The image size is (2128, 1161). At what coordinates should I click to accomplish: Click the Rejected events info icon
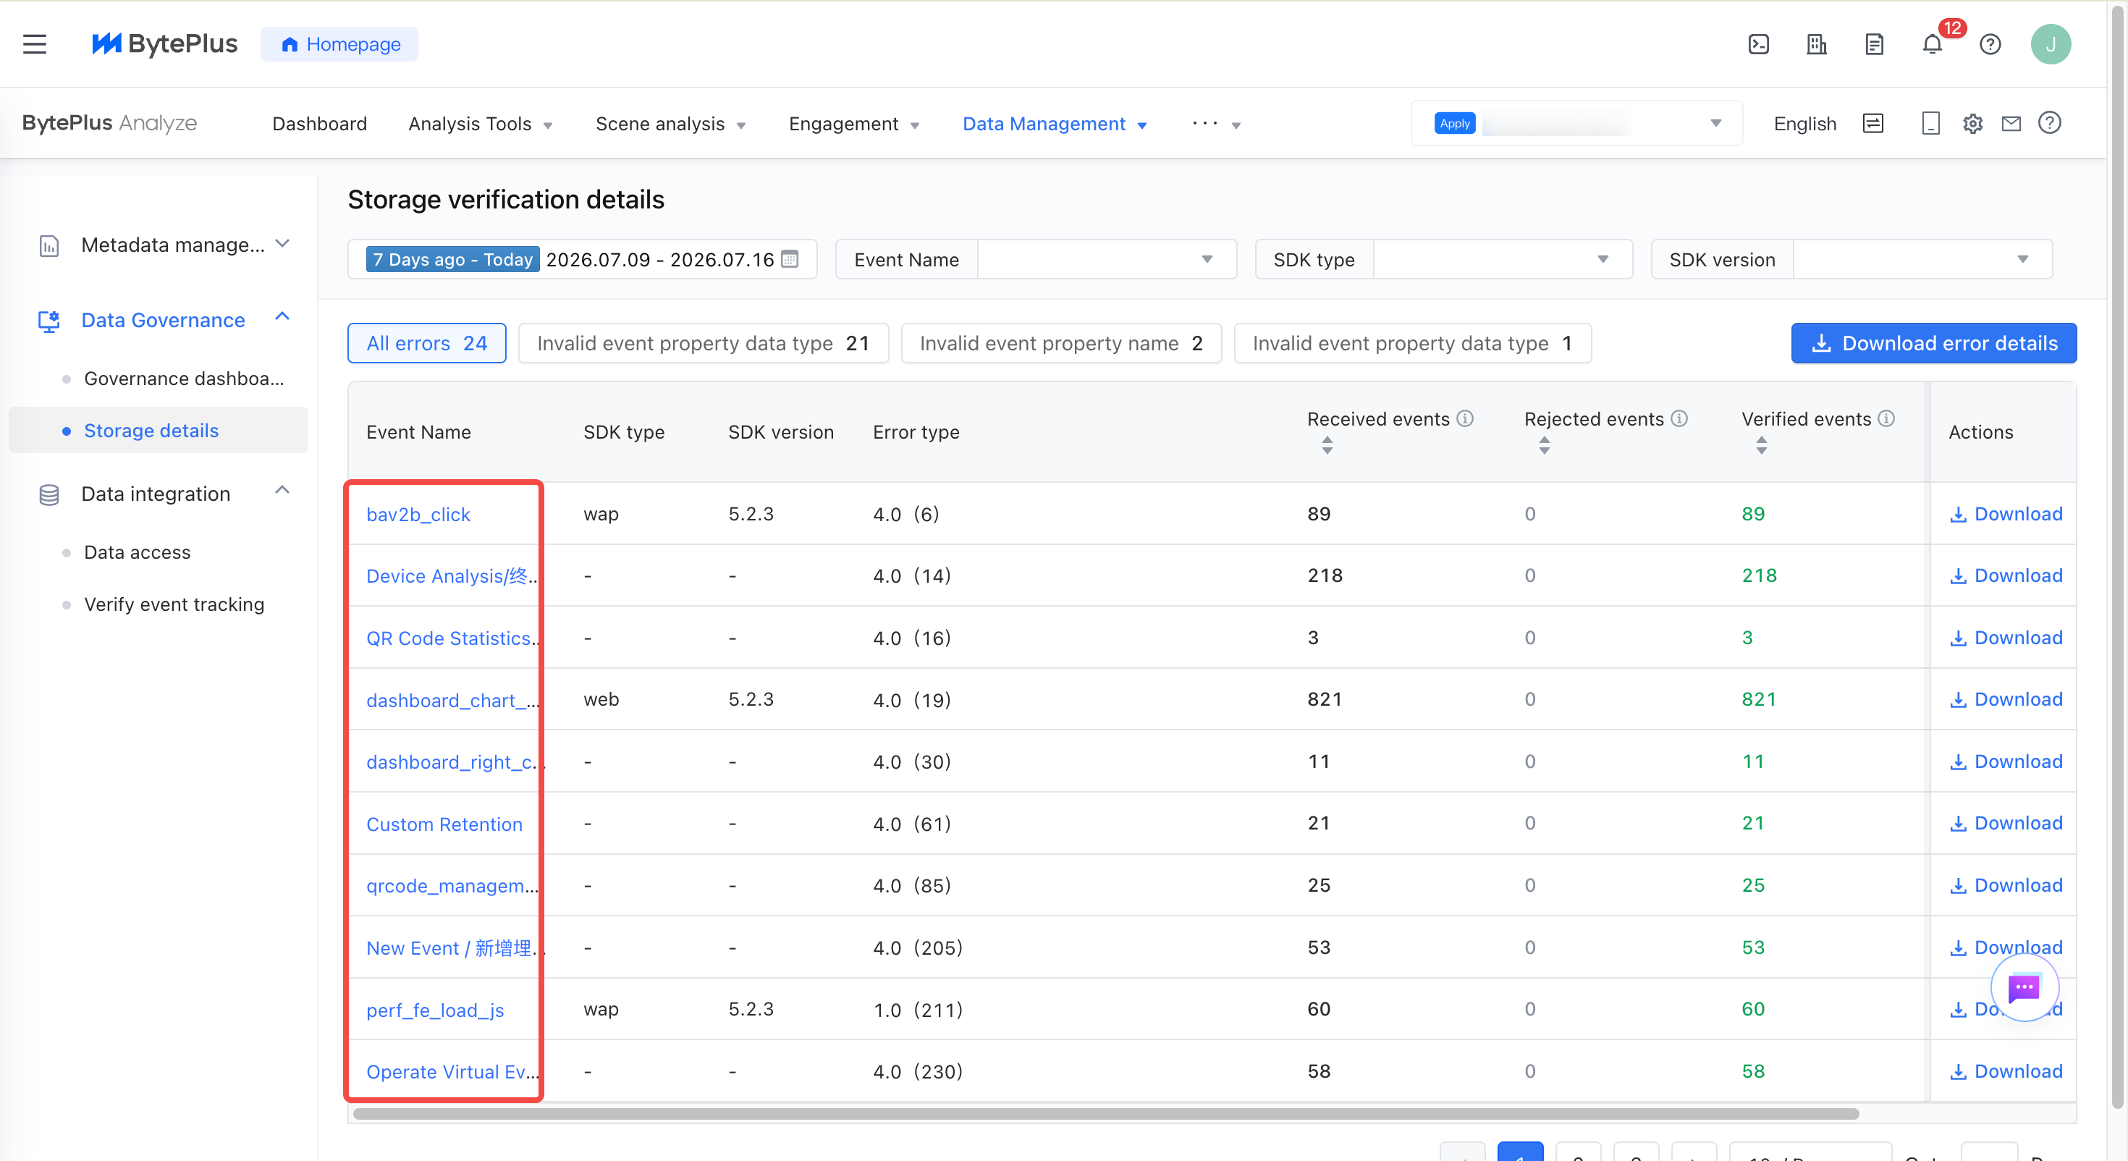point(1679,418)
